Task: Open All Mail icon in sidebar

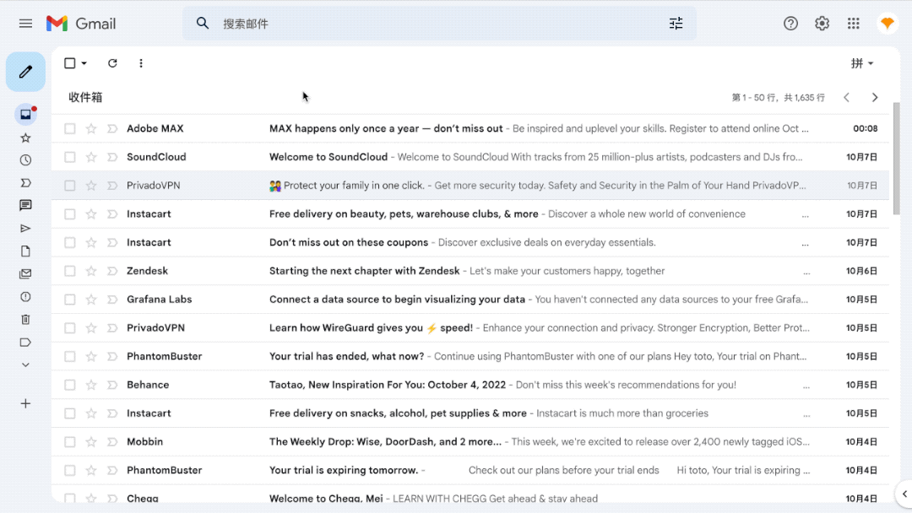Action: click(25, 273)
